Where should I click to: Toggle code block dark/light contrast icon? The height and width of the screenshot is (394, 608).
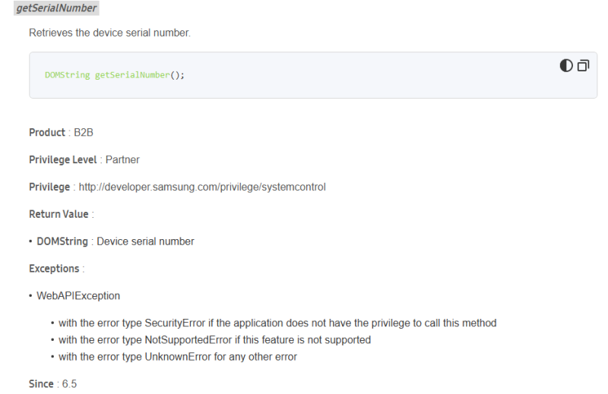566,66
